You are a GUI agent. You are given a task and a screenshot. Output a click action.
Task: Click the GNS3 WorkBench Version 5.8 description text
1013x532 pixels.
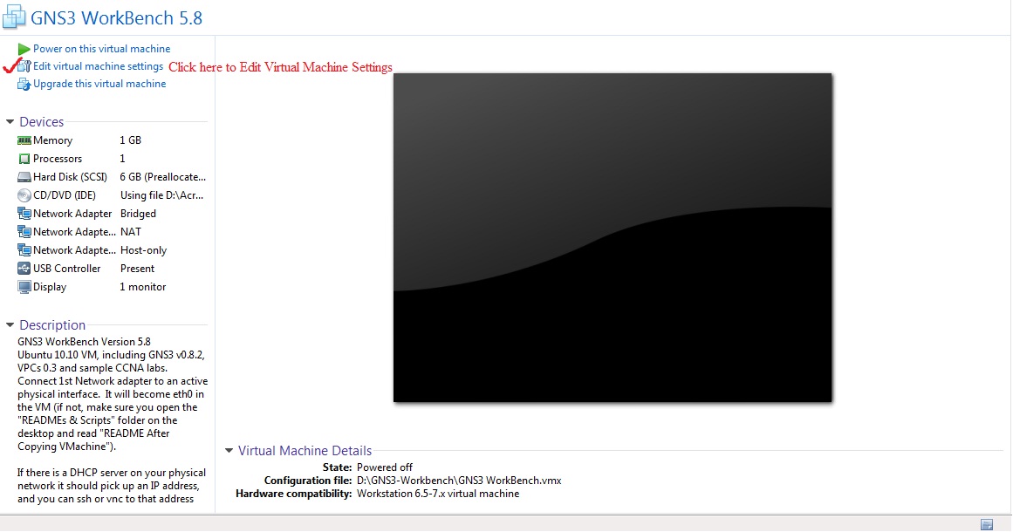[x=84, y=342]
